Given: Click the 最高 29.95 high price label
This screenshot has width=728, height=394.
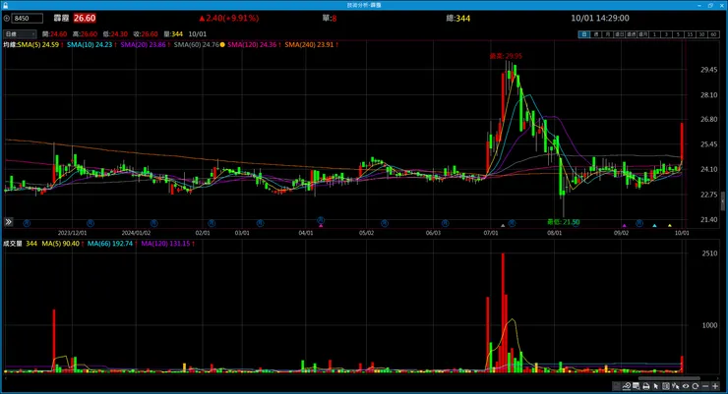Looking at the screenshot, I should pos(506,56).
